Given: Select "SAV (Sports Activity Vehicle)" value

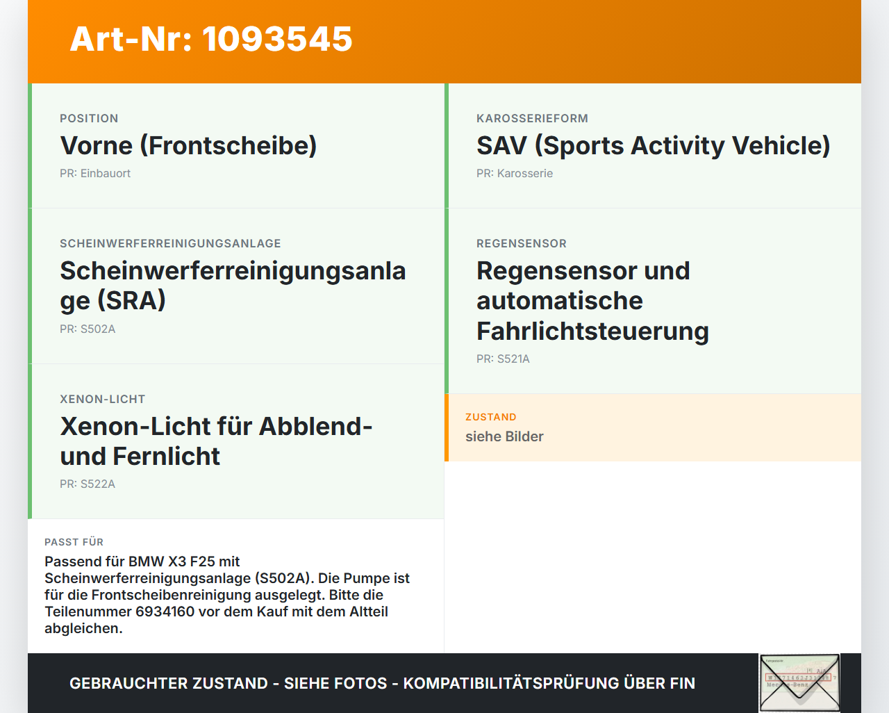Looking at the screenshot, I should click(x=653, y=145).
